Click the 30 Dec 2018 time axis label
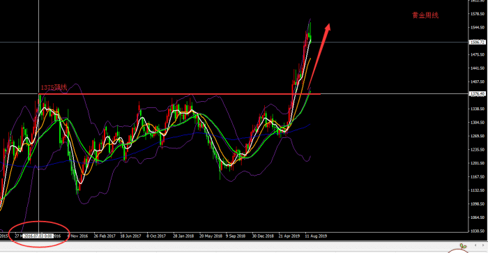The height and width of the screenshot is (253, 488). pos(263,236)
